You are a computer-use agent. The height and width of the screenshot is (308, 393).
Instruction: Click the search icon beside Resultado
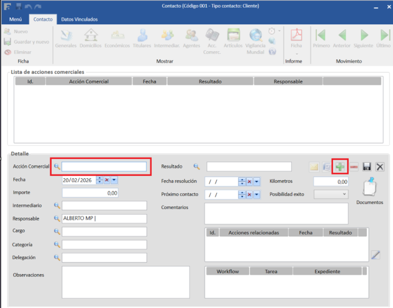click(196, 167)
